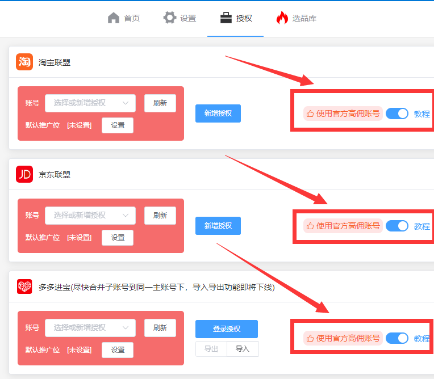Viewport: 434px width, 379px height.
Task: Click the red JD 京东联盟 logo
Action: coord(24,174)
